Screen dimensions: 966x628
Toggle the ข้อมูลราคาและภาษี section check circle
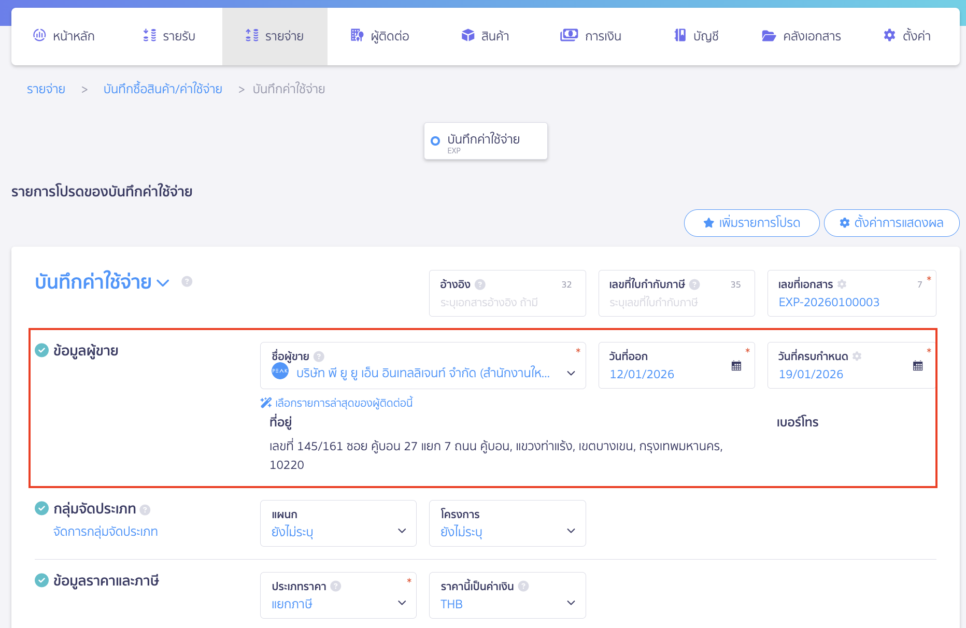pyautogui.click(x=41, y=580)
